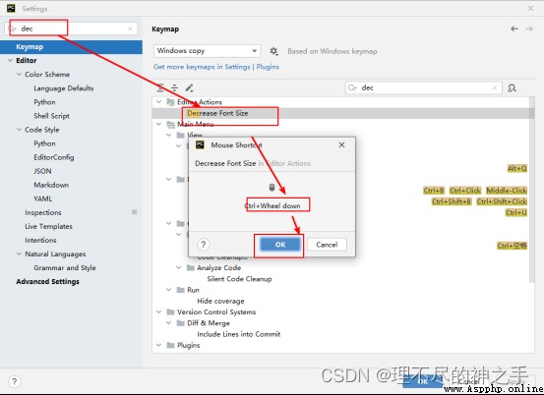Collapse the Code Style node

point(19,130)
